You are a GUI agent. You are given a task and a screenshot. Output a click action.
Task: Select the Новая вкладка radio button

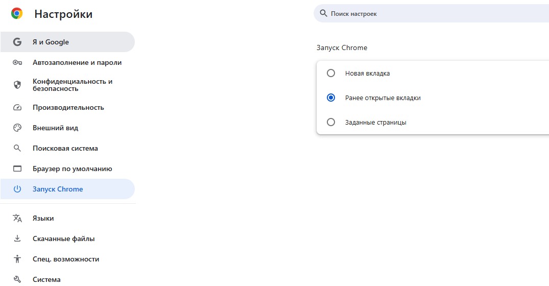tap(331, 74)
